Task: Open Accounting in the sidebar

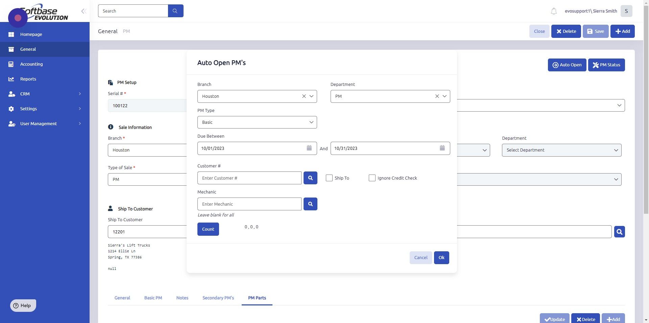Action: 31,64
